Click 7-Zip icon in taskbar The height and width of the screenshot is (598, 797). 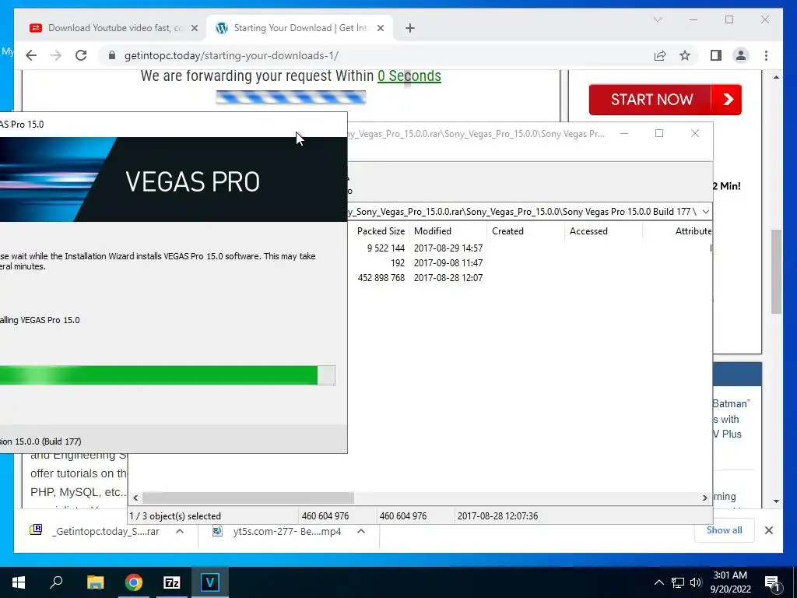click(172, 582)
